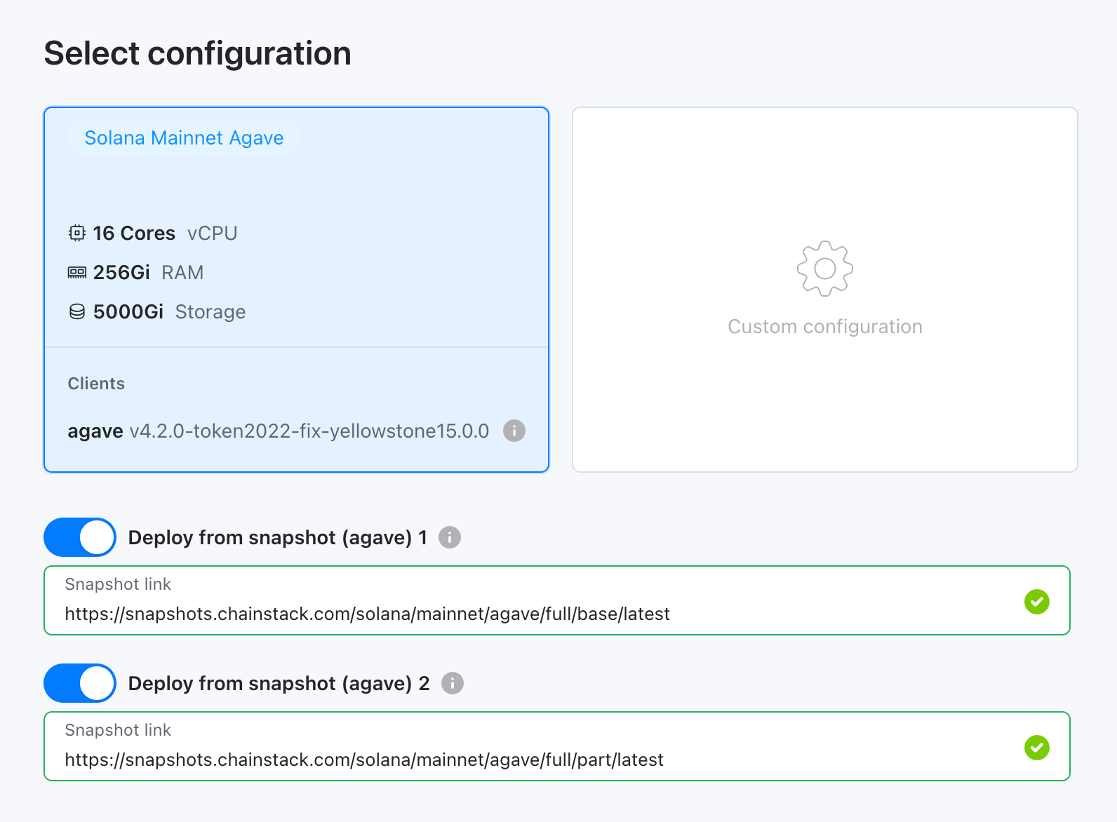This screenshot has width=1117, height=822.
Task: Click the 'Deploy from snapshot (agave) 2' label
Action: coord(279,683)
